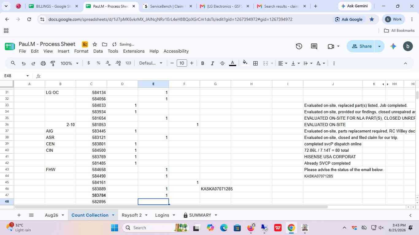
Task: Star the Paul.M Process Sheet document
Action: point(95,44)
